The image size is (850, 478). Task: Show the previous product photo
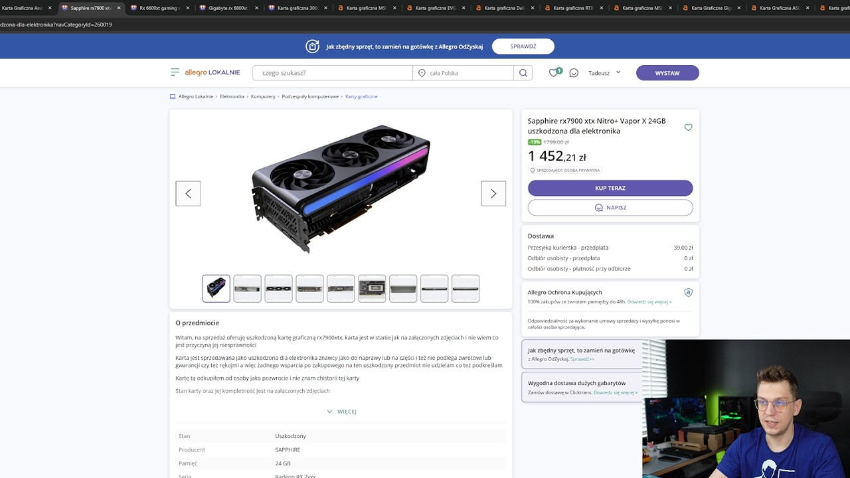pyautogui.click(x=188, y=193)
